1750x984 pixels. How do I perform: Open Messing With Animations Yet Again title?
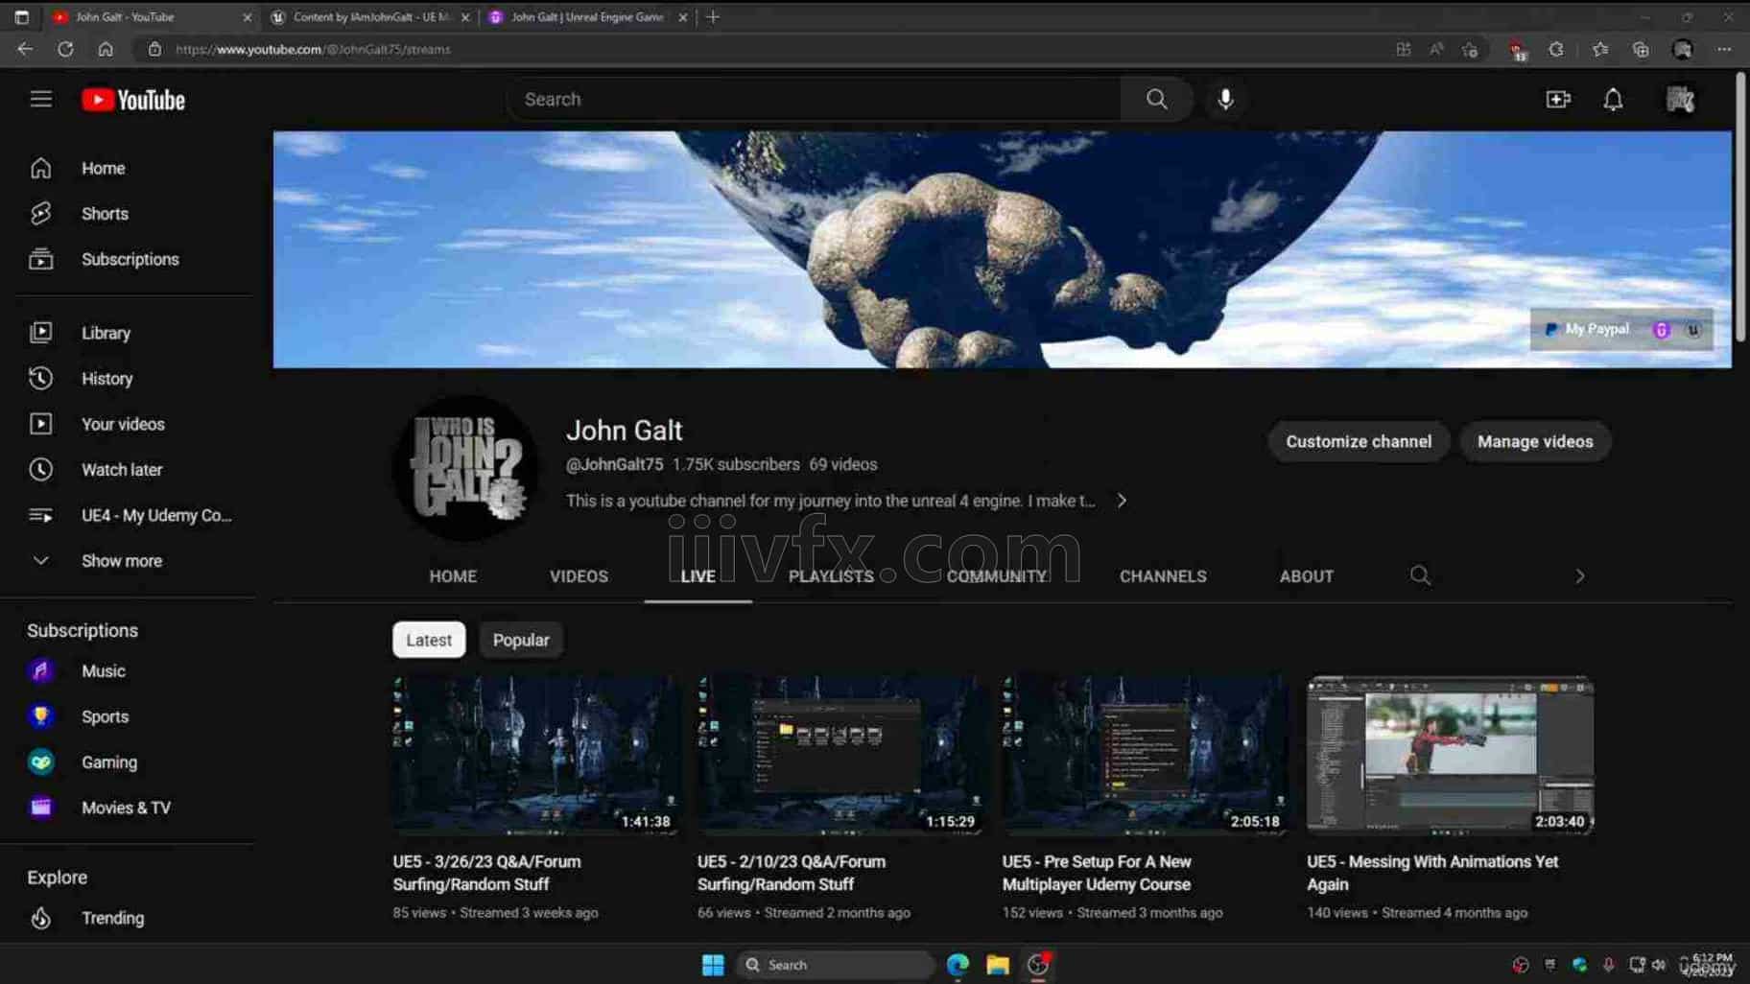pos(1432,873)
